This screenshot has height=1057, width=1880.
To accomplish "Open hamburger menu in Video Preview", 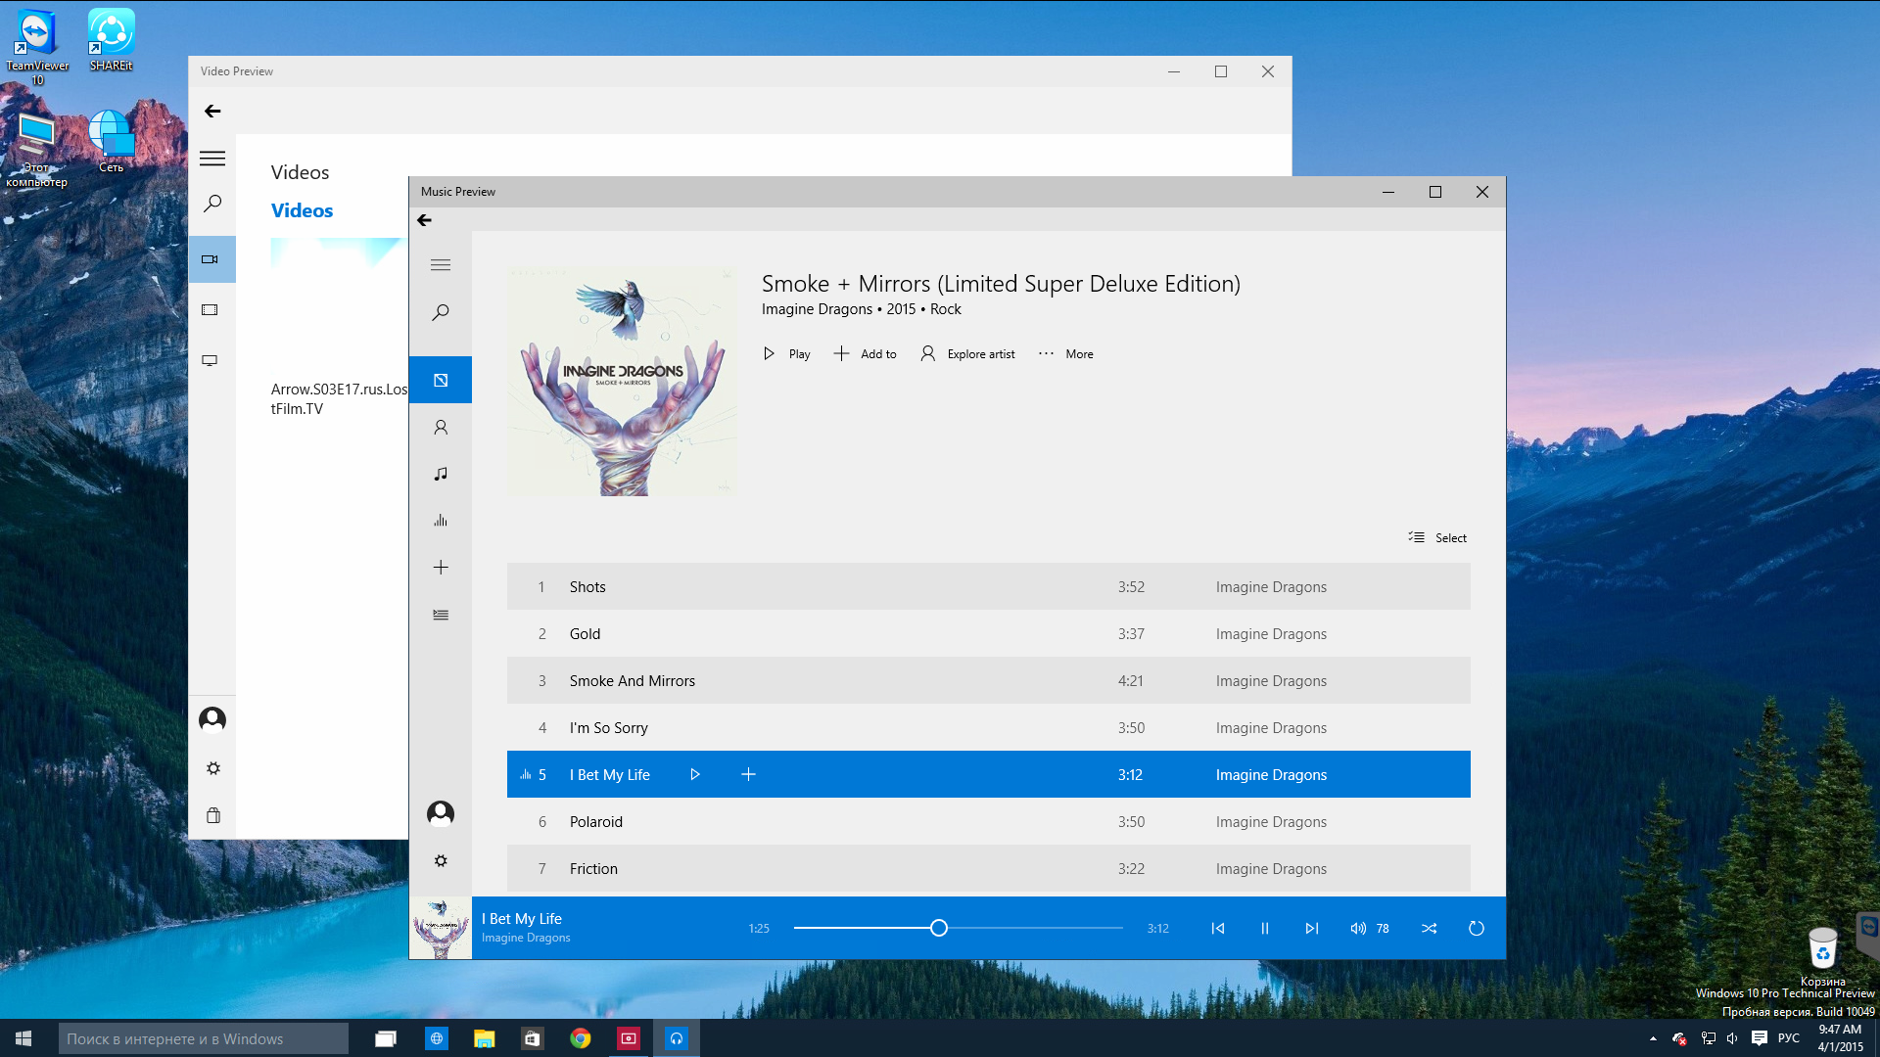I will click(x=212, y=159).
